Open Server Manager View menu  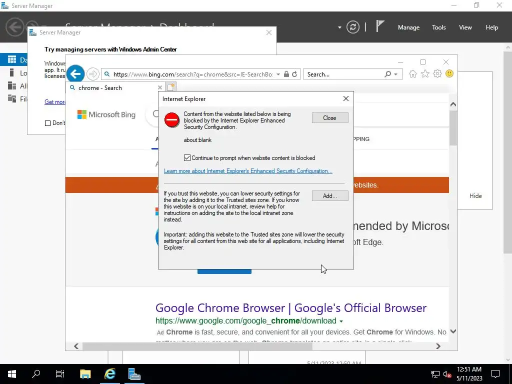pos(465,27)
